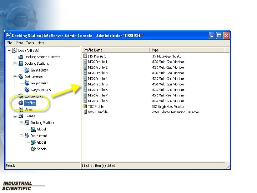
Task: Select the 'ITX Profile 1' name
Action: pyautogui.click(x=97, y=56)
